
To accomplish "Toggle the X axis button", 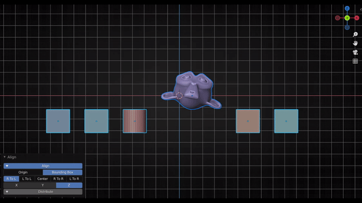I will [17, 185].
